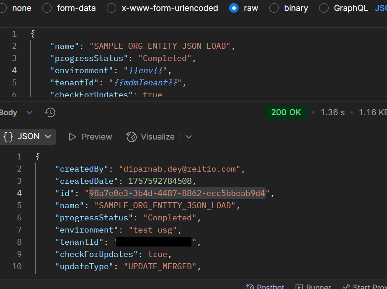
Task: Click the JSON braces format icon
Action: [x=8, y=137]
